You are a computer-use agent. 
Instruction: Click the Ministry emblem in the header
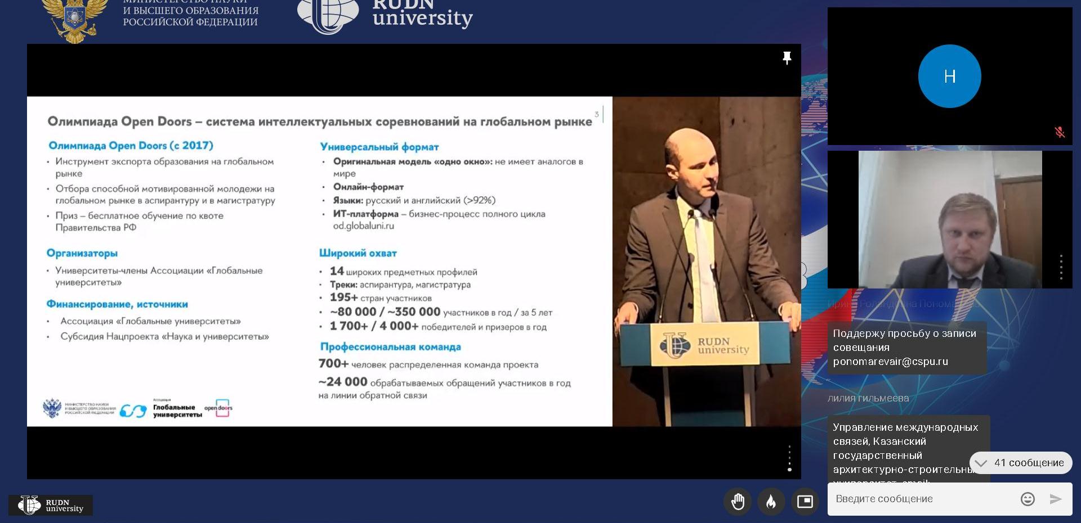[75, 20]
